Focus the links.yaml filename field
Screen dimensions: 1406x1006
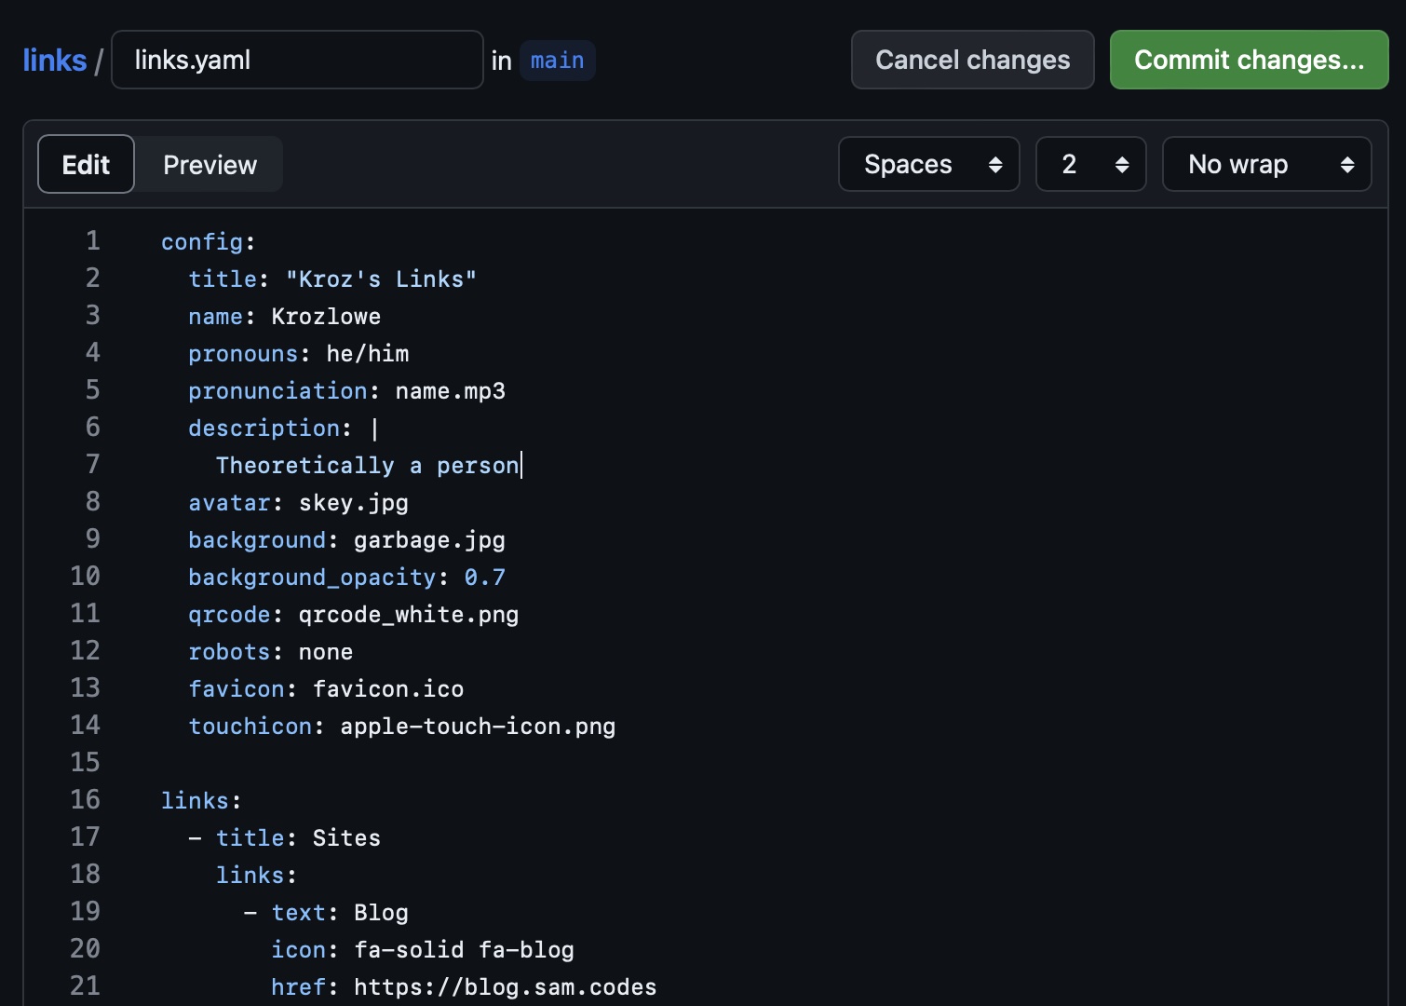296,61
